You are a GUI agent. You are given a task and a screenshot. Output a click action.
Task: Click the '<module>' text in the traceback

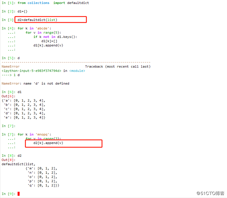(x=77, y=71)
